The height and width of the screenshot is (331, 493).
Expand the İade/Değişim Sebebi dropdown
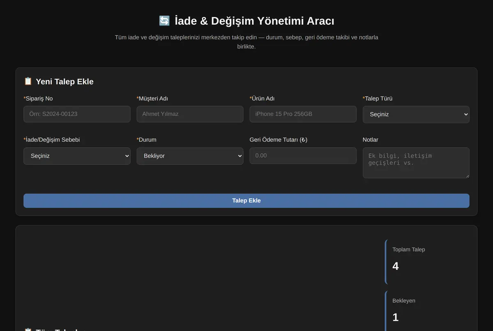[x=77, y=156]
